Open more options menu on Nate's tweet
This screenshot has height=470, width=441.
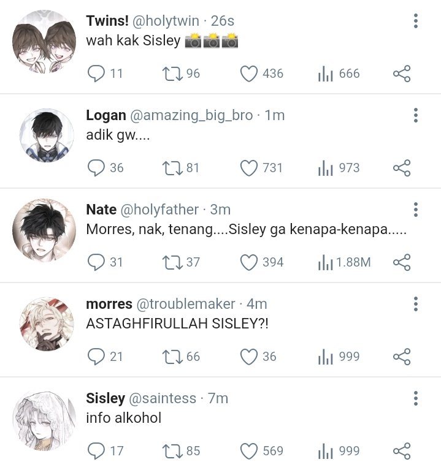tap(415, 210)
